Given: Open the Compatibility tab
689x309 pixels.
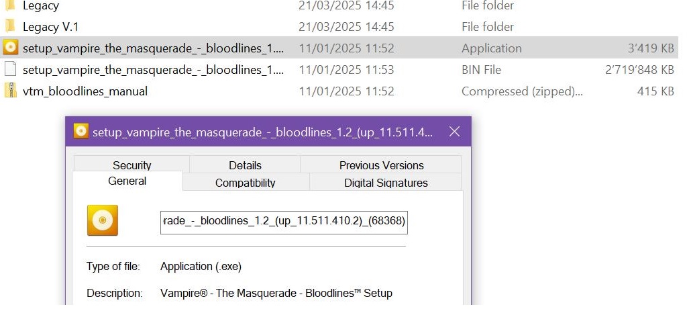Looking at the screenshot, I should [245, 182].
